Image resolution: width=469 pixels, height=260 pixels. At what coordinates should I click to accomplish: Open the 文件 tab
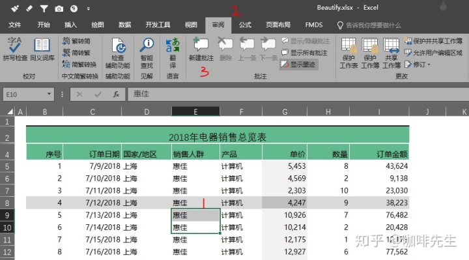click(14, 25)
